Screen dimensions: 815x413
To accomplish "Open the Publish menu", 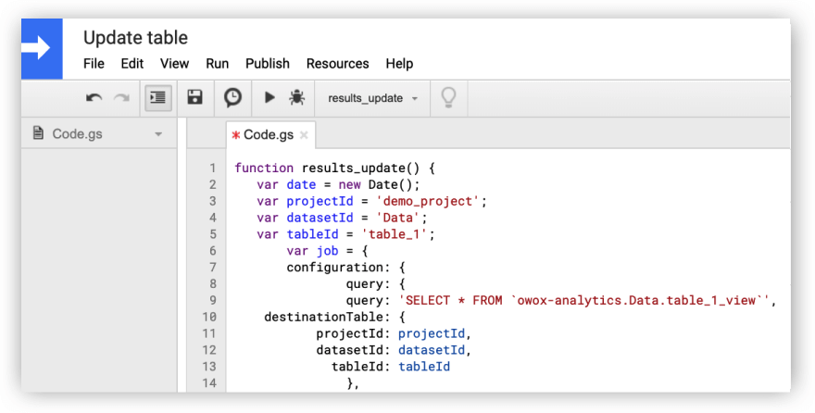I will pyautogui.click(x=267, y=64).
